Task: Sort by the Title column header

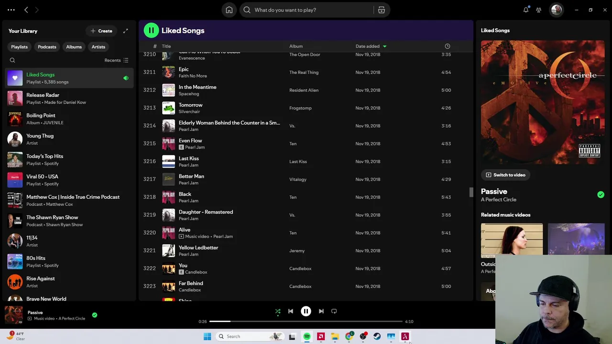Action: coord(166,46)
